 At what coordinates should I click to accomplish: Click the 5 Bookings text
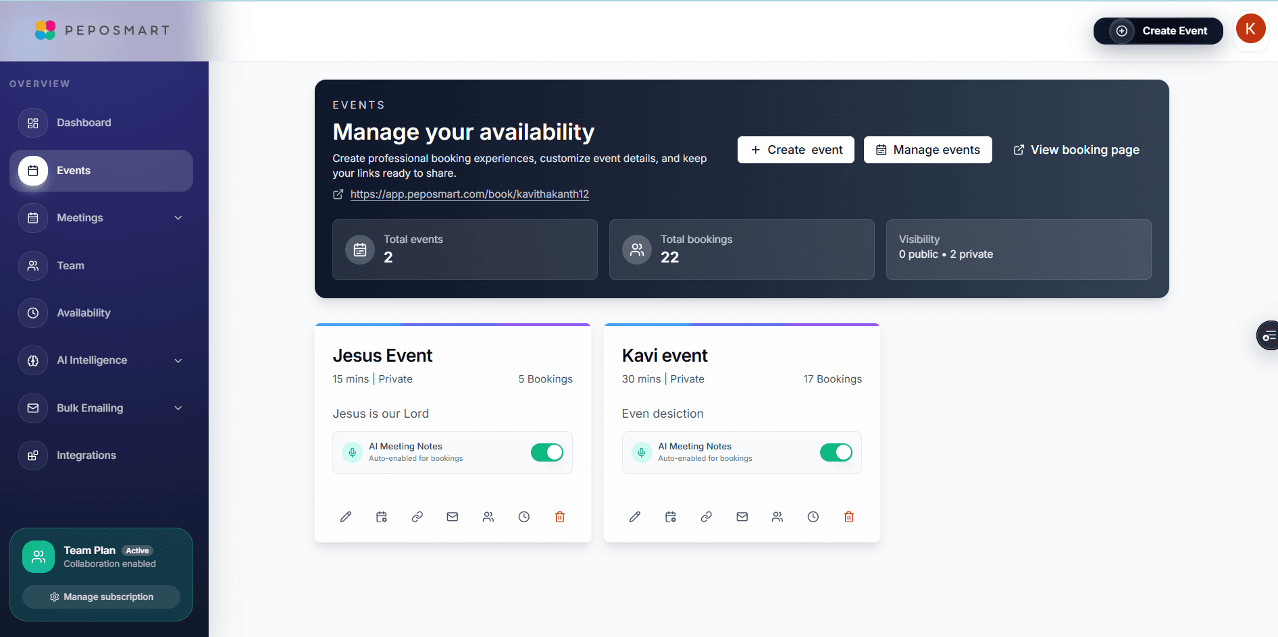click(545, 379)
